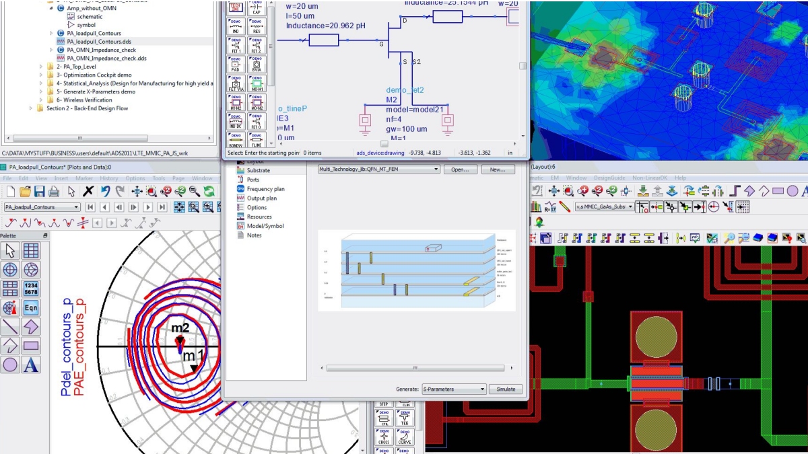
Task: Select the line drawing tool in the Palette
Action: (10, 327)
